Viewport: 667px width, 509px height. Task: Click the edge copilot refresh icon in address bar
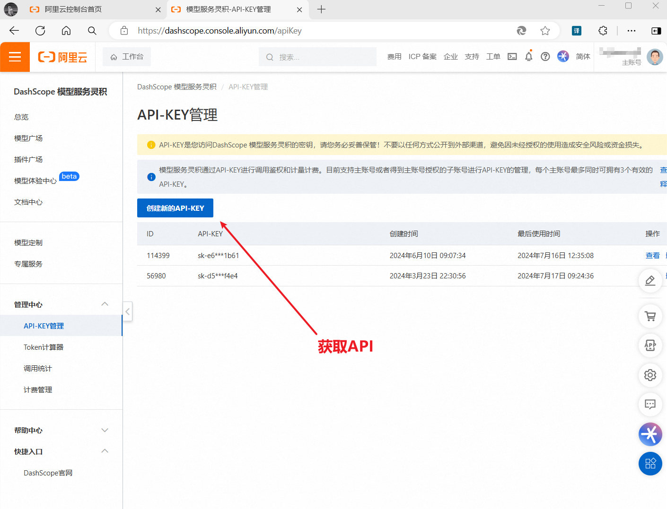click(x=521, y=31)
